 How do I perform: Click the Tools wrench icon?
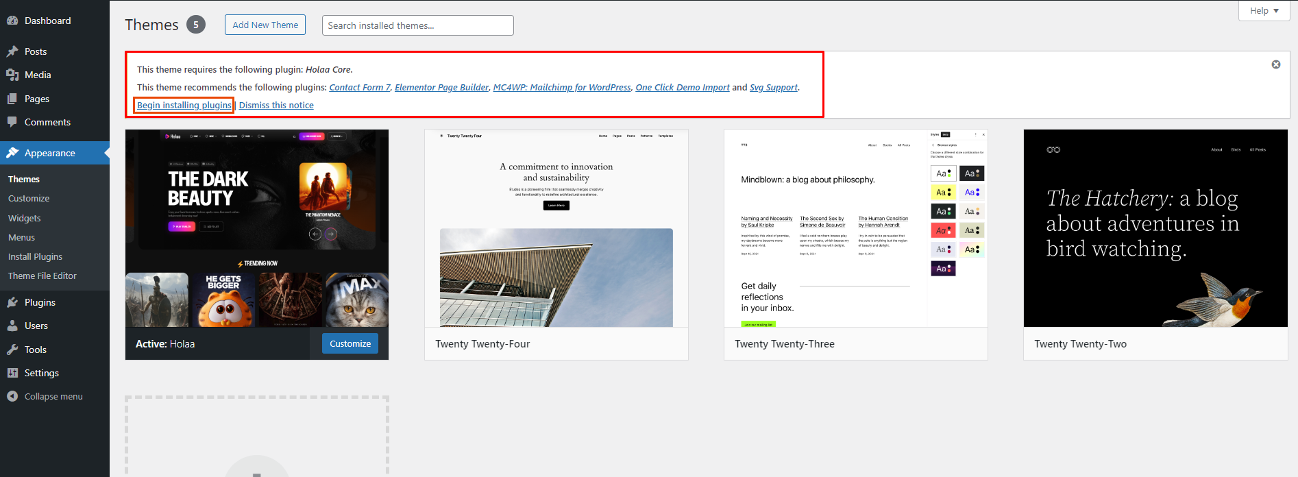12,350
